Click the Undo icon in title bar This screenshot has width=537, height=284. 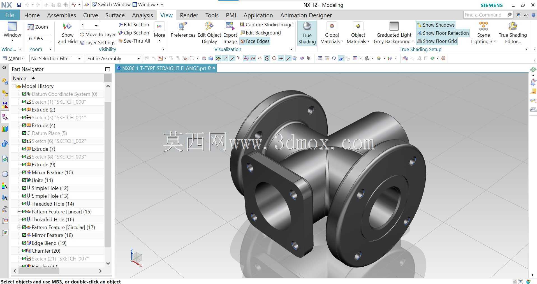27,5
